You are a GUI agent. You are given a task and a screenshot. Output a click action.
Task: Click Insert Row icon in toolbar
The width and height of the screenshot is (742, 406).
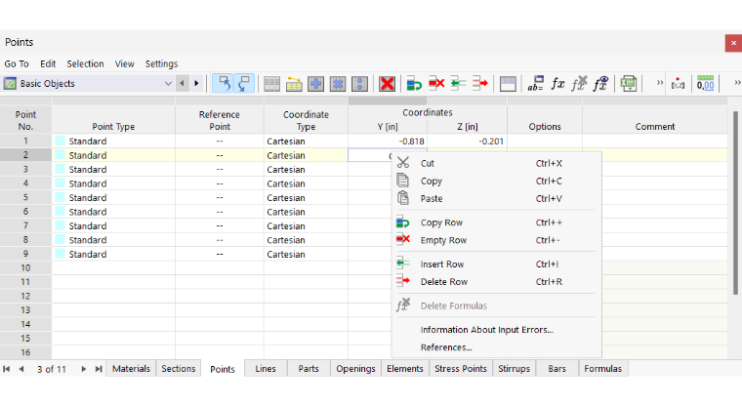tap(458, 84)
